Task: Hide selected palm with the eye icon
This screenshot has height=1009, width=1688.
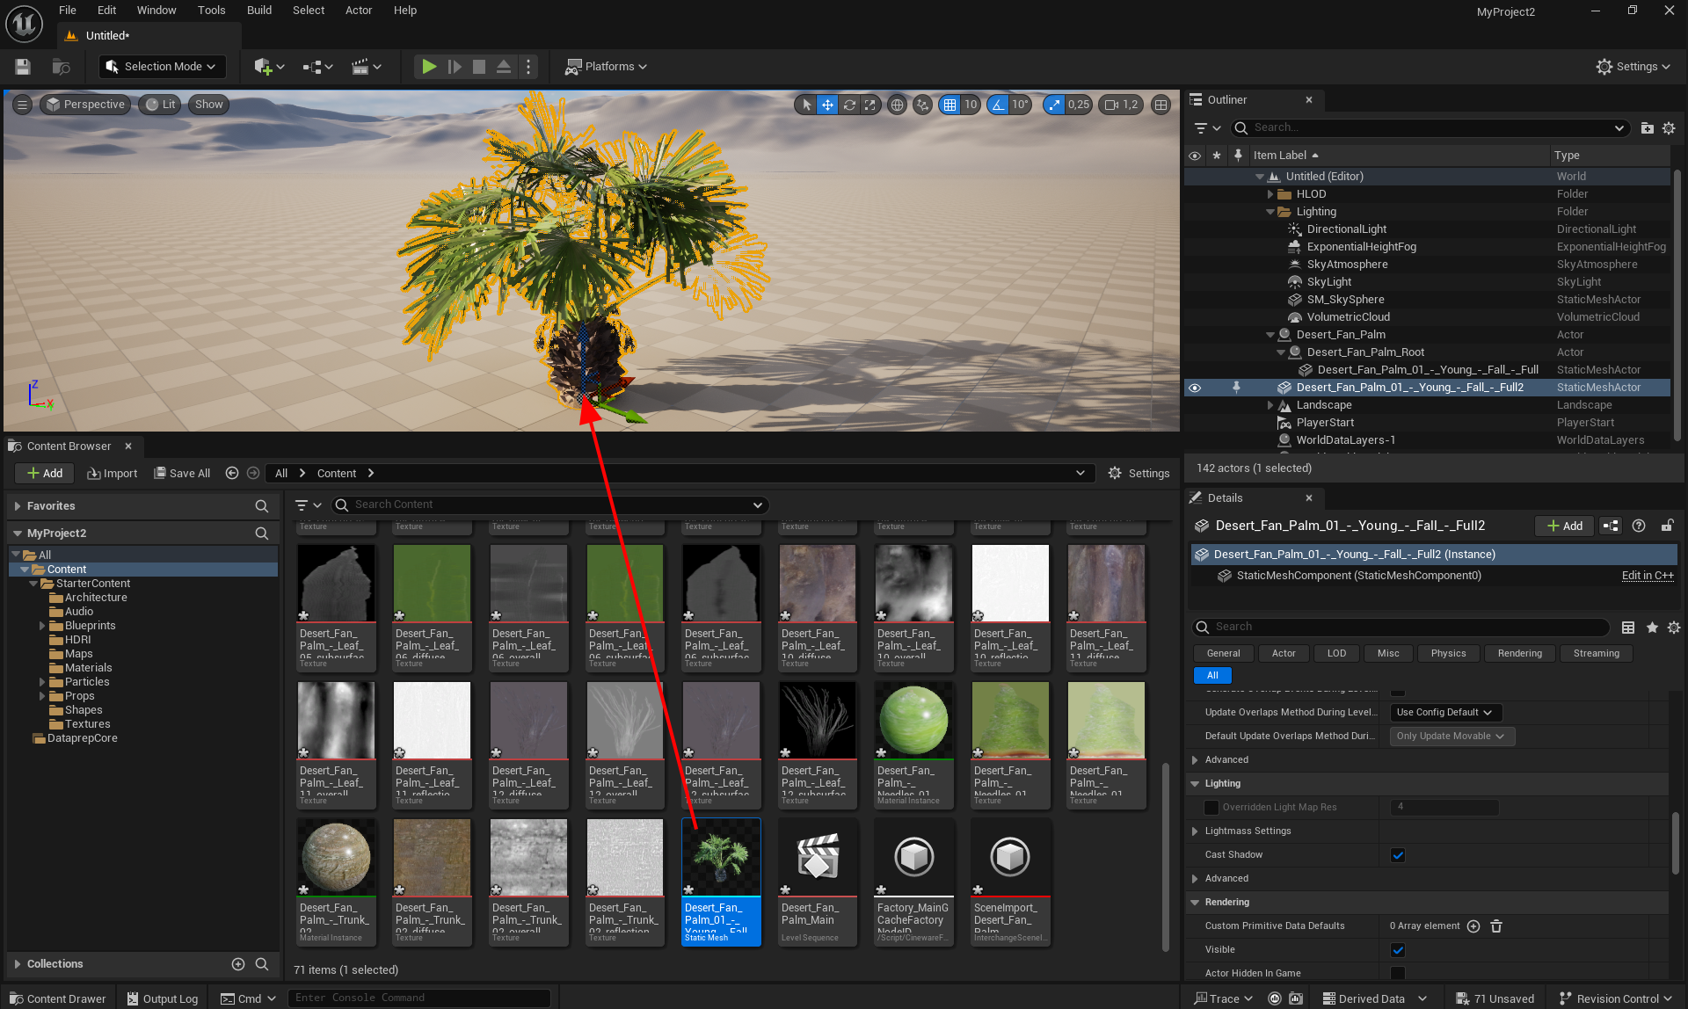Action: [x=1195, y=388]
